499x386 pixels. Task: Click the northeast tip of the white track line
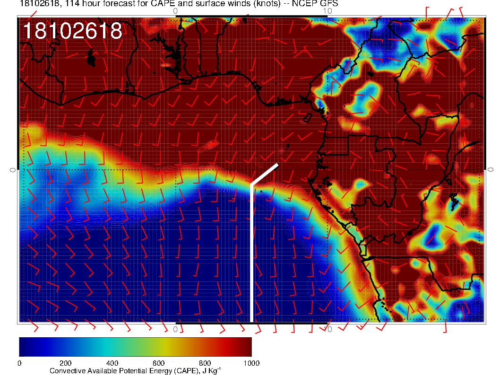(277, 165)
